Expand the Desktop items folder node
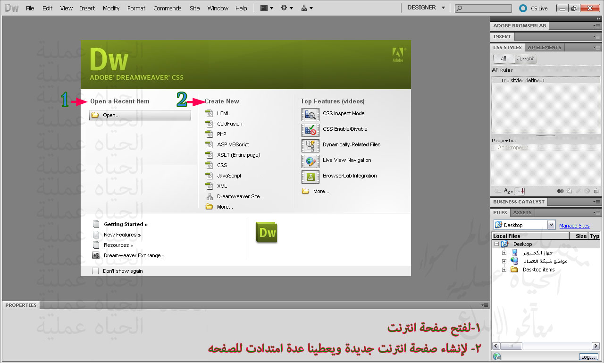Image resolution: width=604 pixels, height=363 pixels. pos(504,270)
